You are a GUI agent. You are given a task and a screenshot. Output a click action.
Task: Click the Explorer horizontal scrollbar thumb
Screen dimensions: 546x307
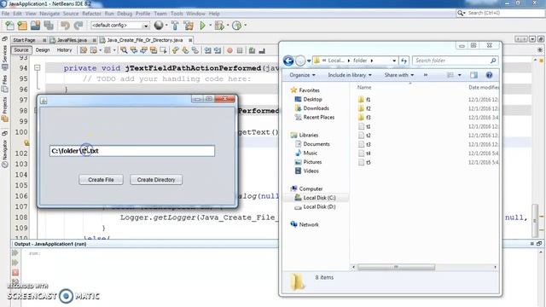396,267
